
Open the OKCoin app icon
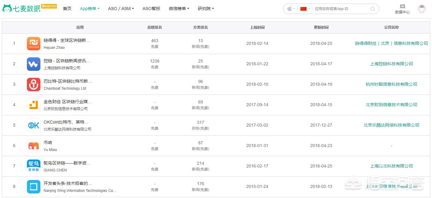[x=34, y=125]
